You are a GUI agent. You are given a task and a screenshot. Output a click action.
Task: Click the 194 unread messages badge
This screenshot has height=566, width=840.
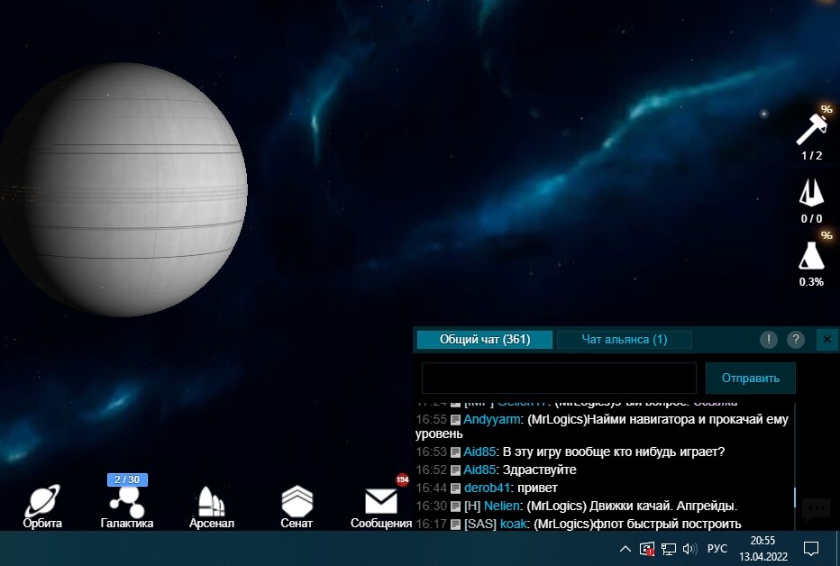[x=402, y=479]
